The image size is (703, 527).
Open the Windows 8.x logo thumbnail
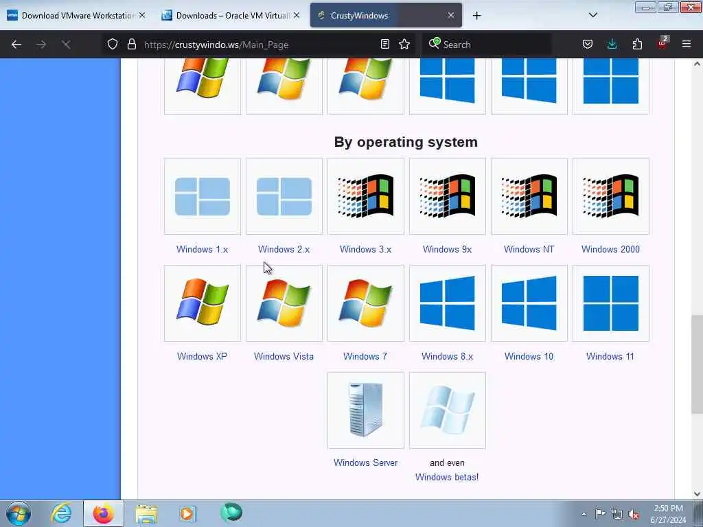(447, 303)
